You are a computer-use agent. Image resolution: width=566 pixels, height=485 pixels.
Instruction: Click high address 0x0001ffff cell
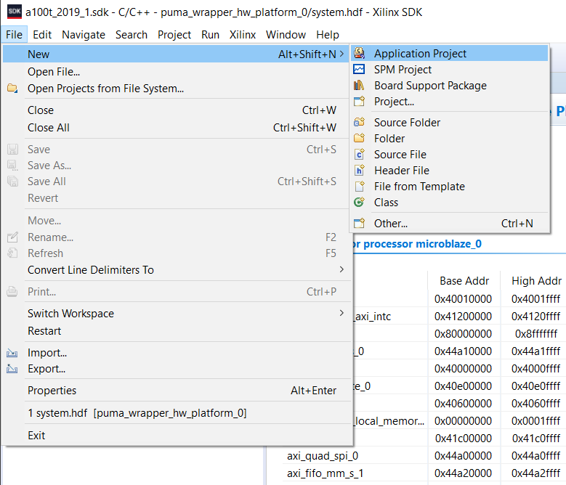tap(535, 421)
